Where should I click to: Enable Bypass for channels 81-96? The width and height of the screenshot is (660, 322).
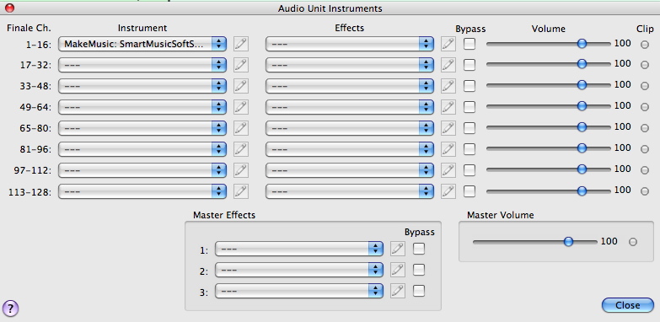coord(470,148)
